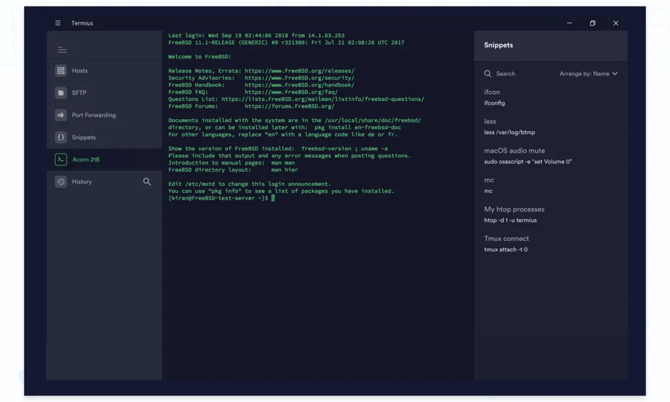Close the Termius window
The height and width of the screenshot is (402, 670).
pos(616,23)
